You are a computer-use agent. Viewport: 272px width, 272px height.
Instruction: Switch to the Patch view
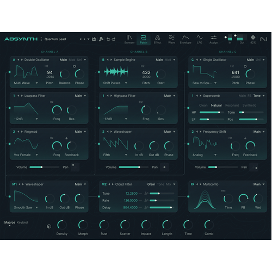144,39
